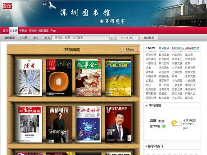Click the 高级检索 advanced search button
Image resolution: width=207 pixels, height=155 pixels.
149,38
